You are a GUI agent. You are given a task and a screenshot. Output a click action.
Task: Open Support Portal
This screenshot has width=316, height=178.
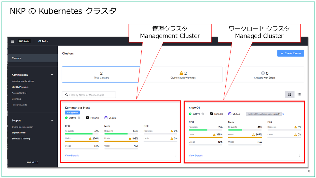pyautogui.click(x=19, y=133)
